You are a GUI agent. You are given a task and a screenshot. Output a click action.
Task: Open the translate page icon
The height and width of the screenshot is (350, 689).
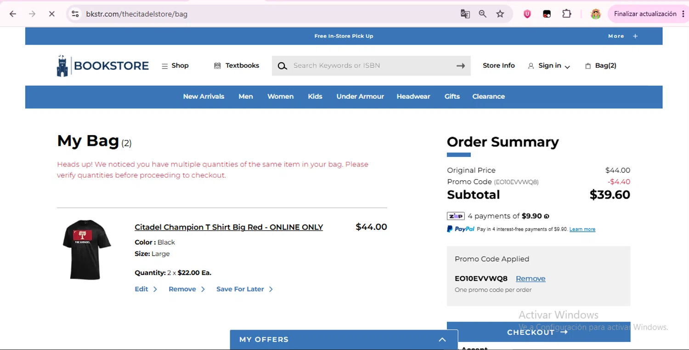tap(465, 14)
